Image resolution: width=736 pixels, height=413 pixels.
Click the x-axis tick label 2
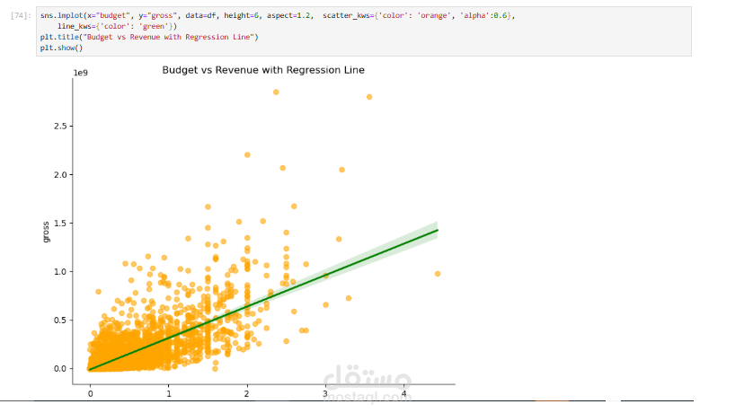pos(247,394)
